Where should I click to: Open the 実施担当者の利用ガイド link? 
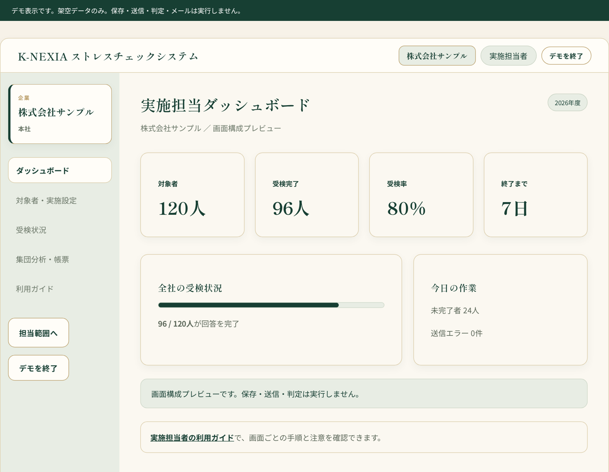click(x=192, y=438)
